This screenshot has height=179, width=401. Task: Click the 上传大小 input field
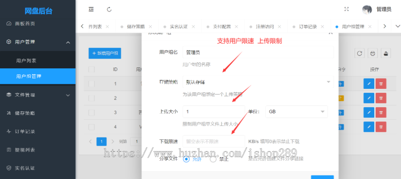coord(214,111)
